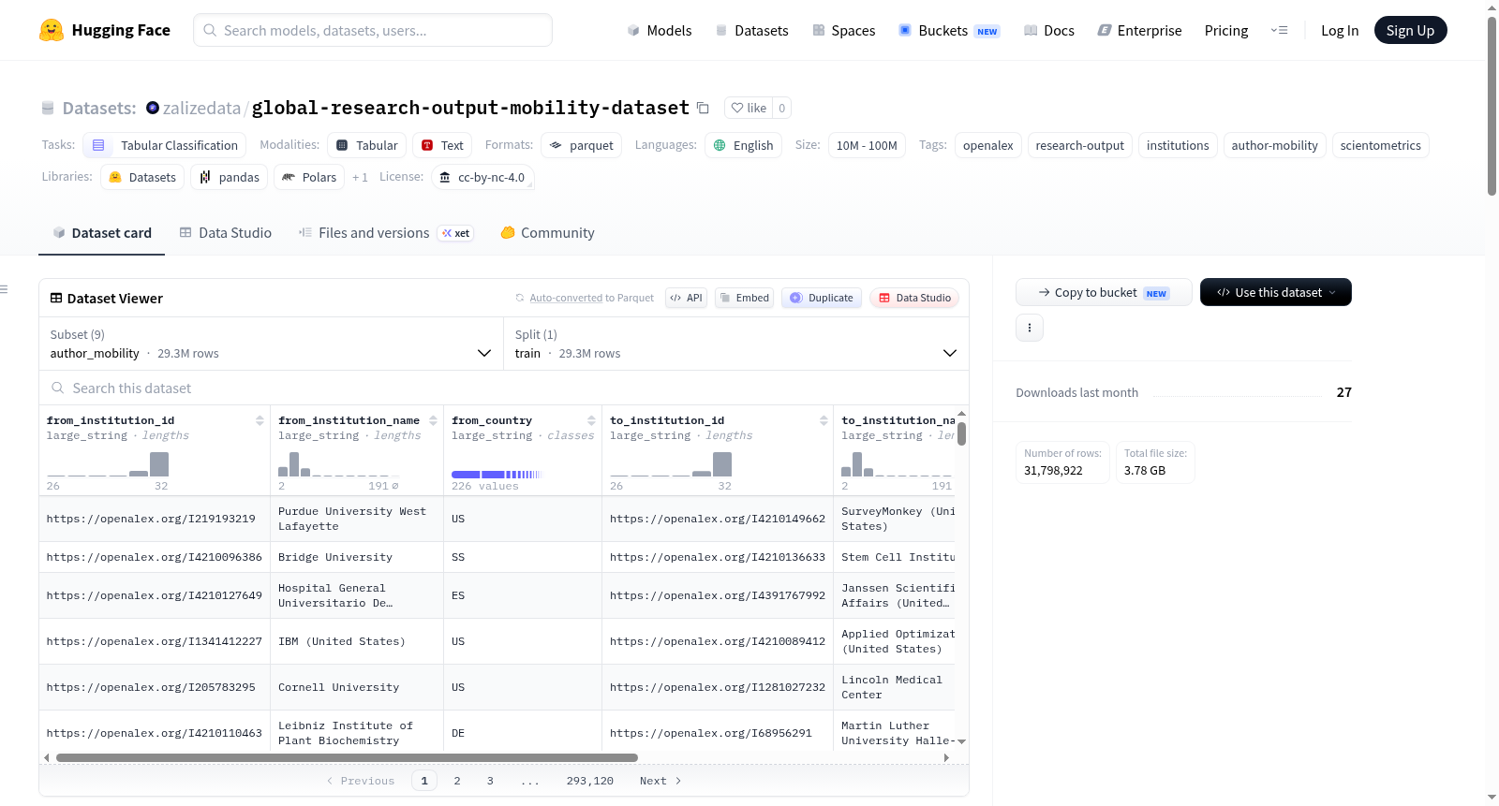Focus the Search this dataset field
The width and height of the screenshot is (1499, 806).
tap(504, 388)
